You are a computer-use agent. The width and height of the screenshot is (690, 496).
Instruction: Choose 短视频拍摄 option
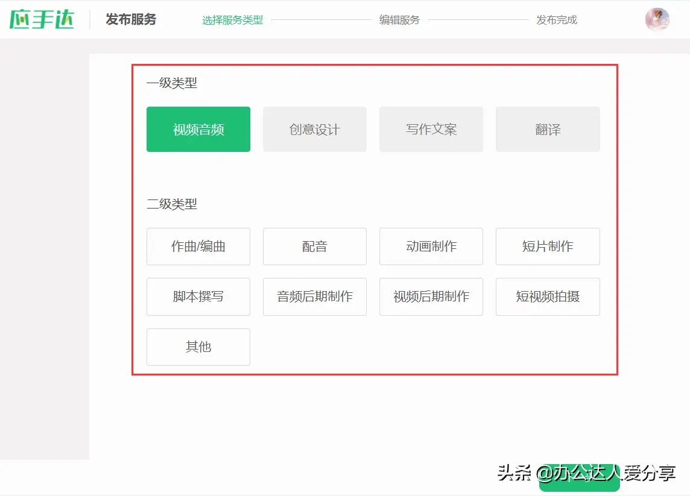(548, 297)
